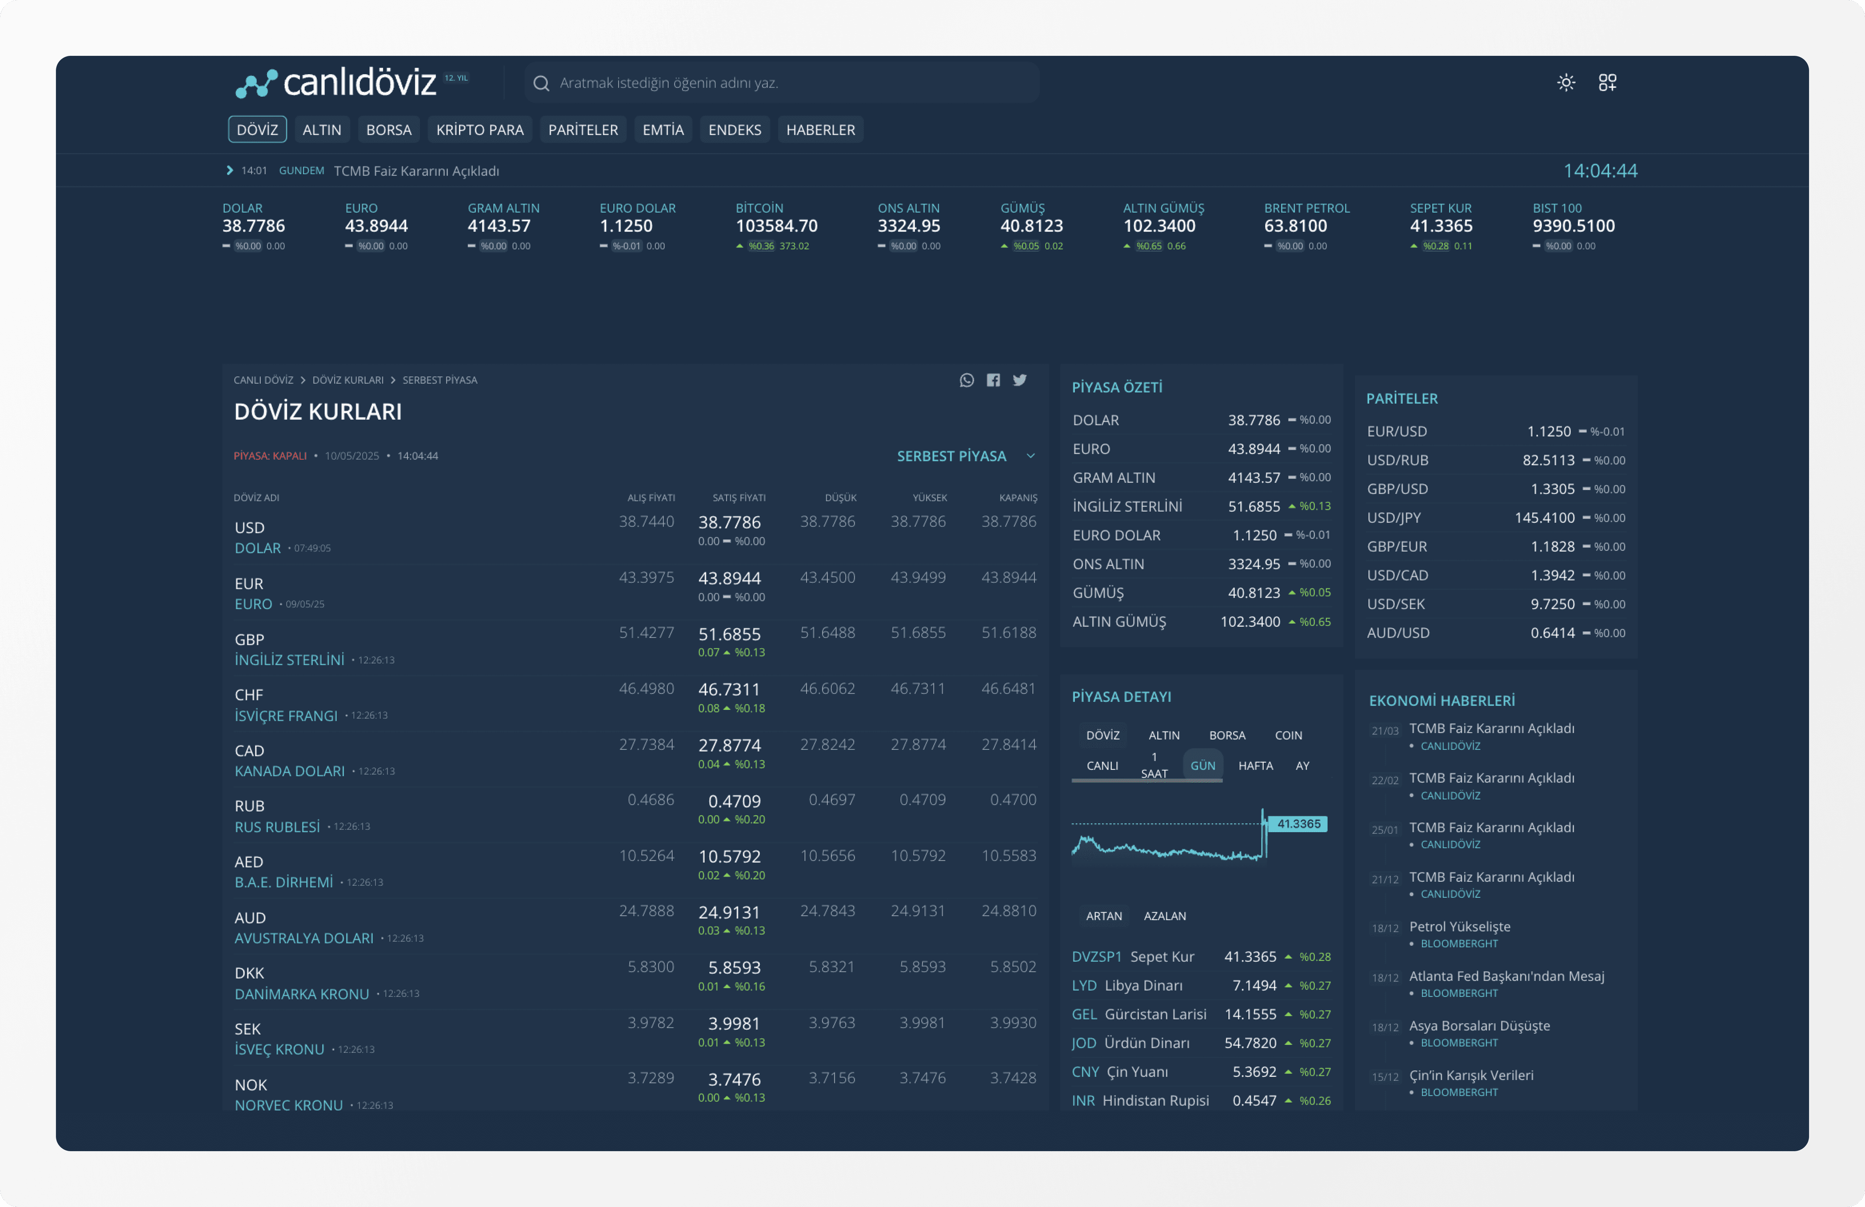
Task: Share page via WhatsApp icon
Action: click(966, 380)
